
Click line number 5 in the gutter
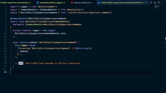coord(6,19)
